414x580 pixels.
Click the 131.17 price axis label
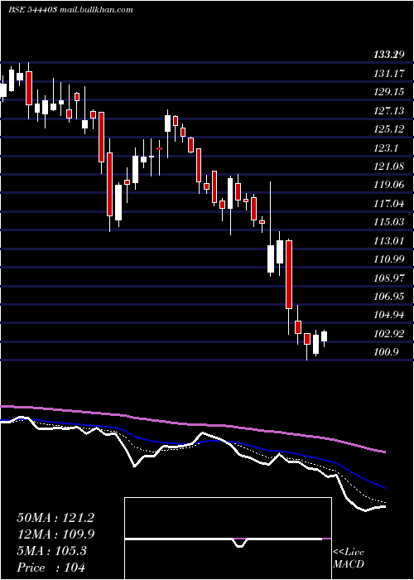click(x=389, y=73)
